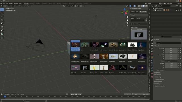Viewport: 182px width, 102px height.
Task: Toggle Collection visibility eye in the outliner
Action: click(x=179, y=10)
